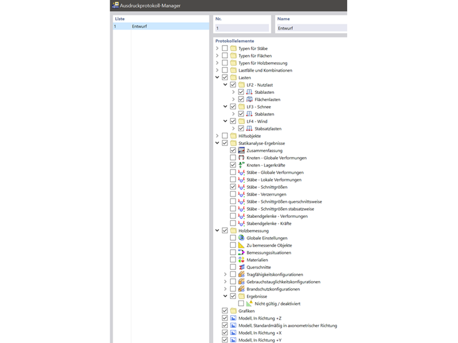
Task: Uncheck the Lasten checkbox
Action: (225, 77)
